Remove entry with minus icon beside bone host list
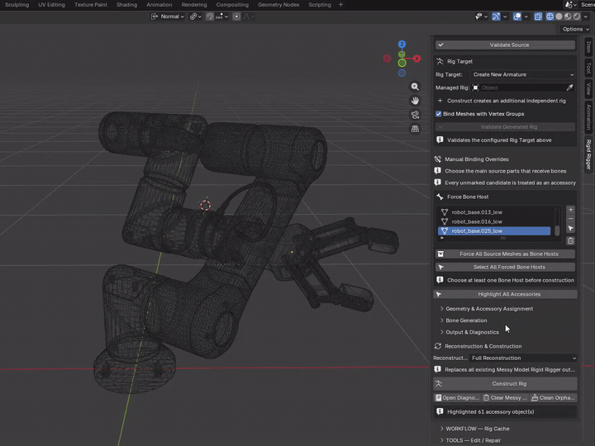The image size is (595, 446). click(x=570, y=219)
